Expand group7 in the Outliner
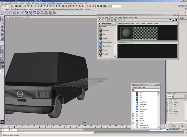This screenshot has width=187, height=137. tap(133, 123)
